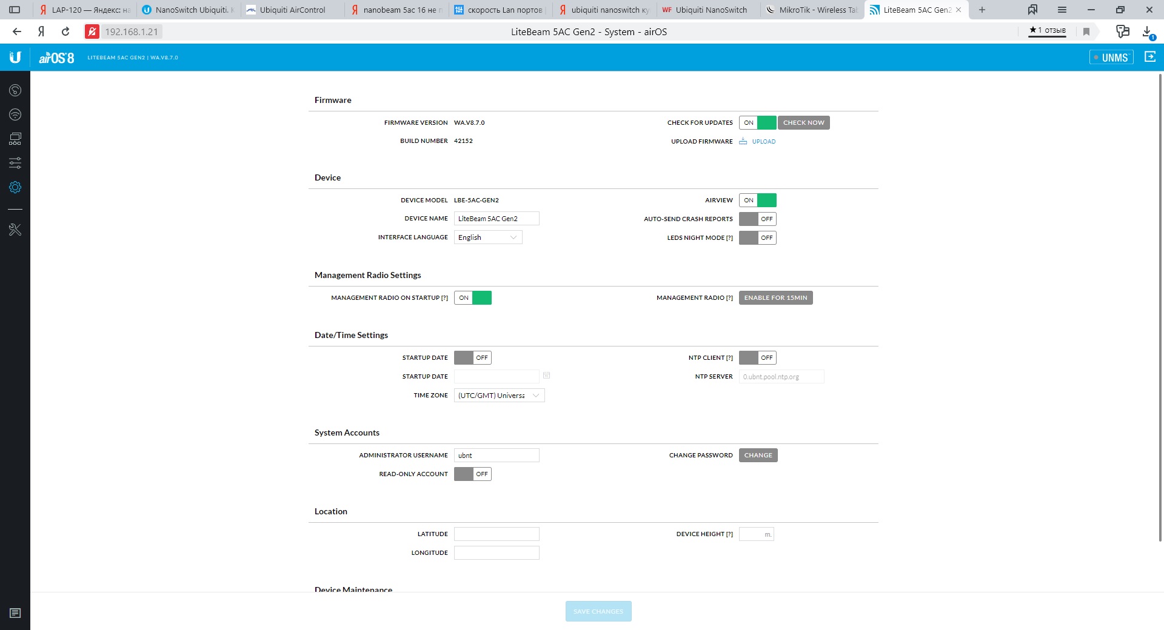Toggle Management Radio On Startup switch
Viewport: 1164px width, 630px height.
coord(472,298)
